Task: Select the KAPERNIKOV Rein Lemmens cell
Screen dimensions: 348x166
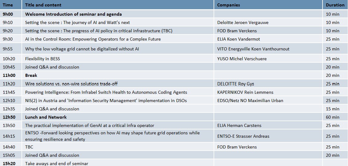Action: point(245,92)
